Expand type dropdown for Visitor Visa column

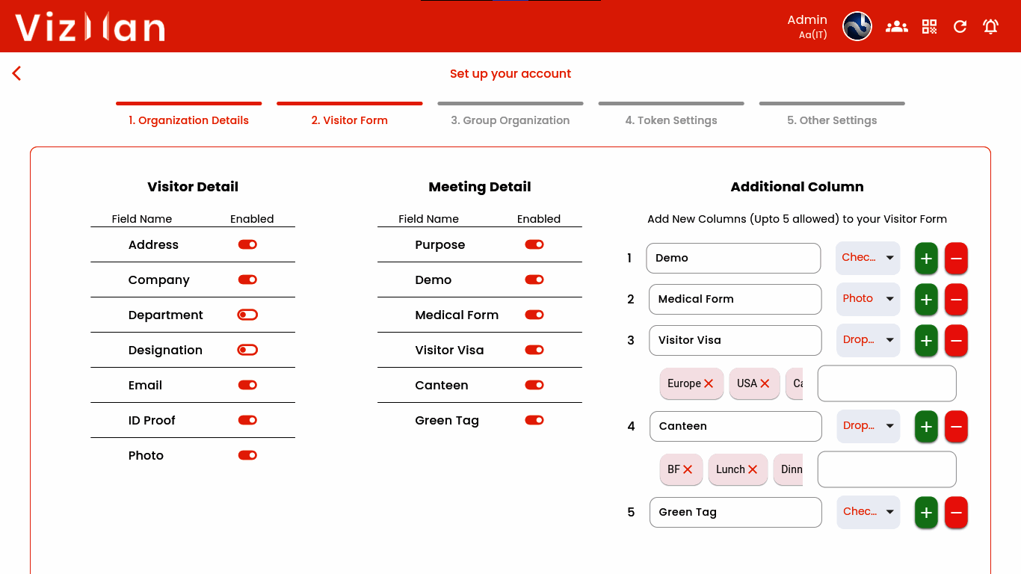pos(868,340)
